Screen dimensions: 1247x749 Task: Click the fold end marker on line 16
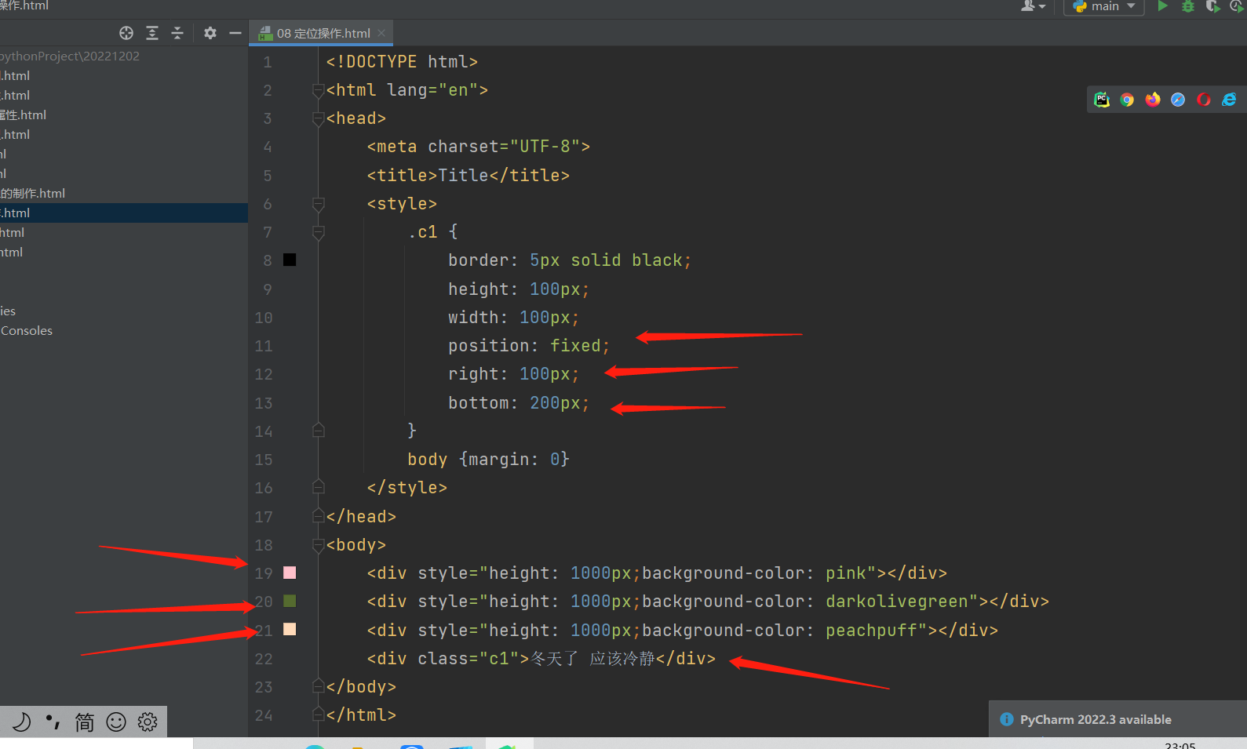[319, 487]
